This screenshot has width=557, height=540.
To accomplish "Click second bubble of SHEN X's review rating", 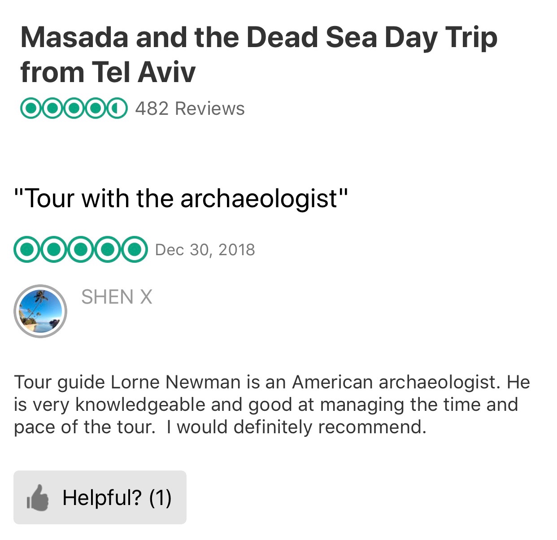I will 54,249.
